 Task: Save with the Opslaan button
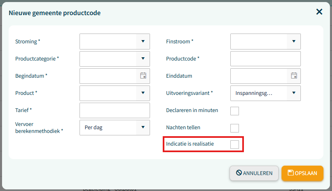click(x=302, y=173)
